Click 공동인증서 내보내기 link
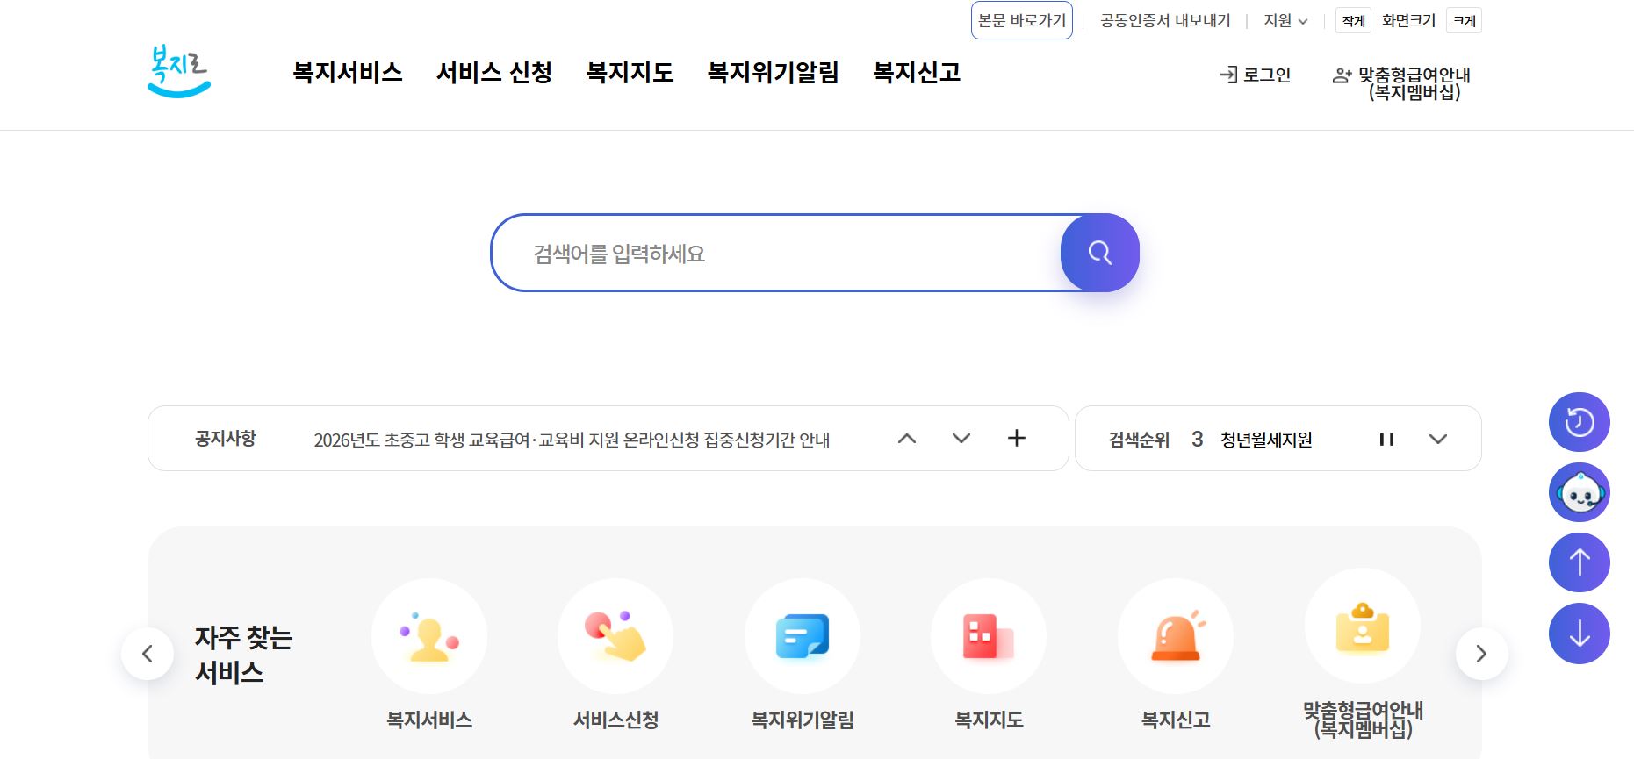This screenshot has width=1634, height=759. tap(1165, 20)
